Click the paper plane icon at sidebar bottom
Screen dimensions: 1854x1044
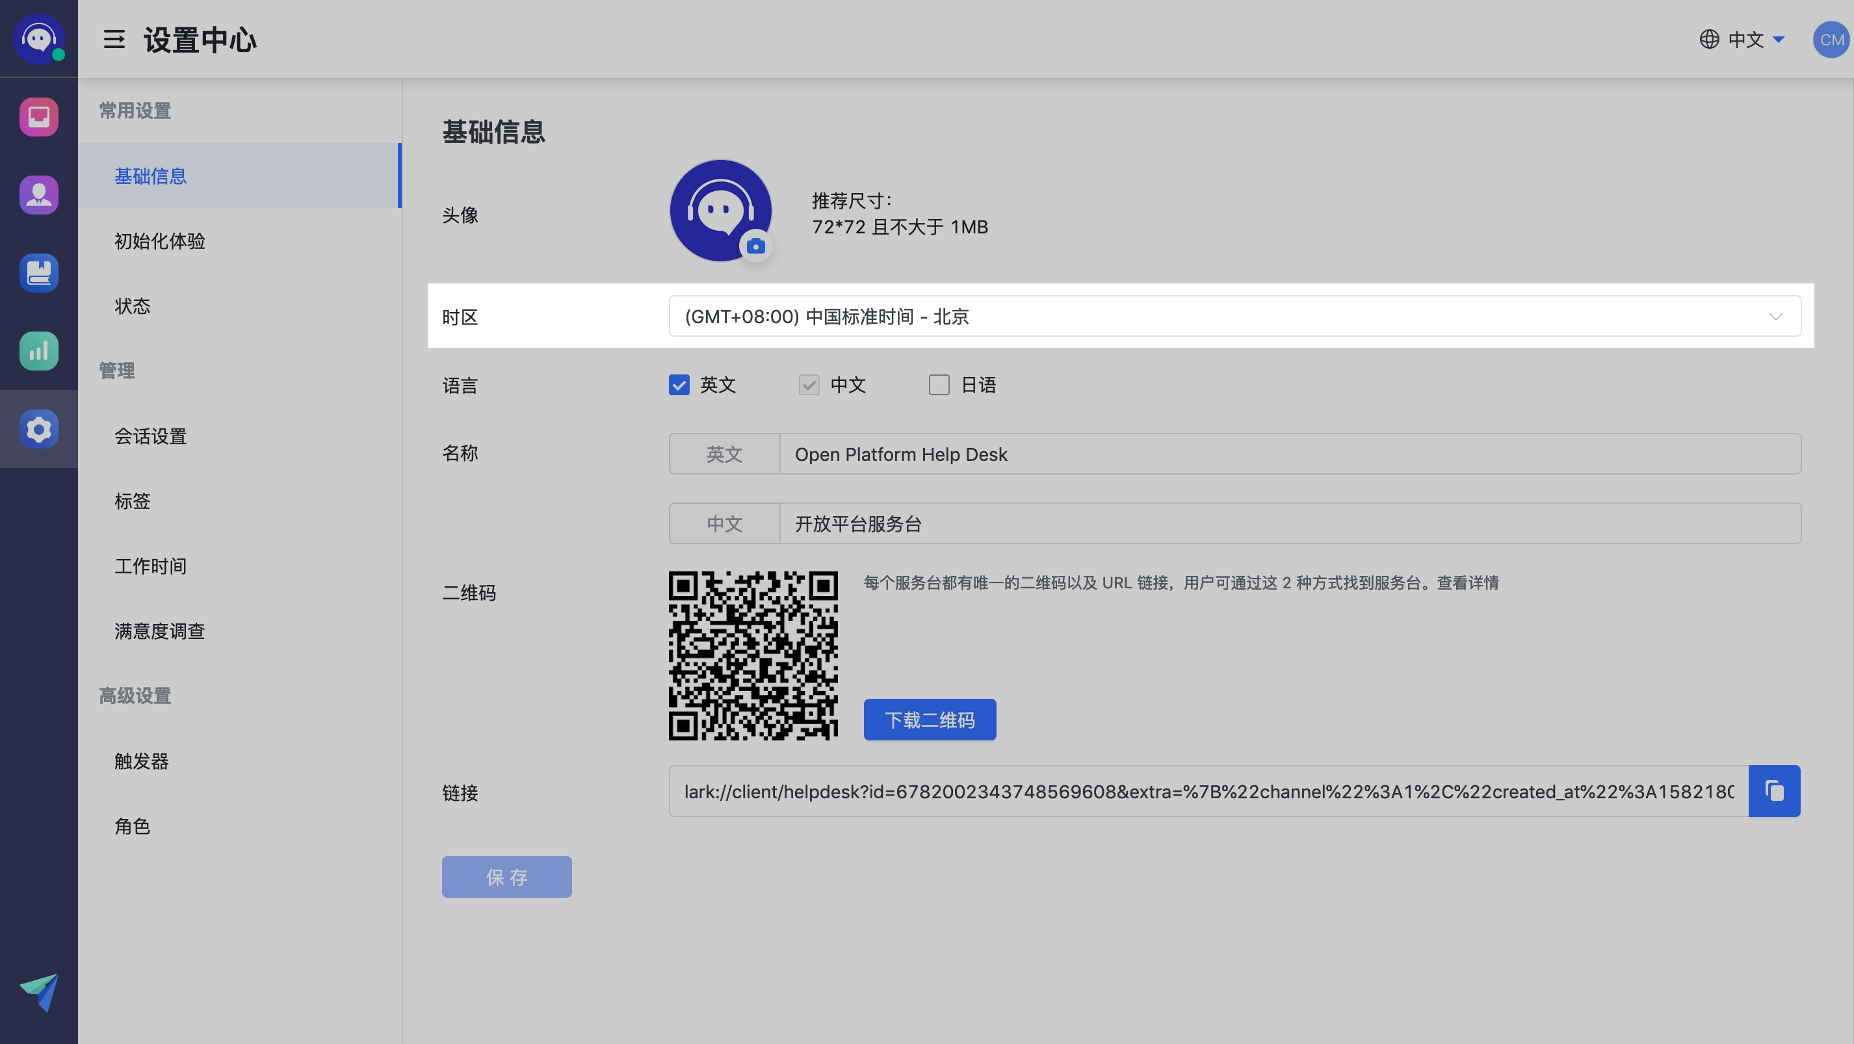pyautogui.click(x=39, y=992)
